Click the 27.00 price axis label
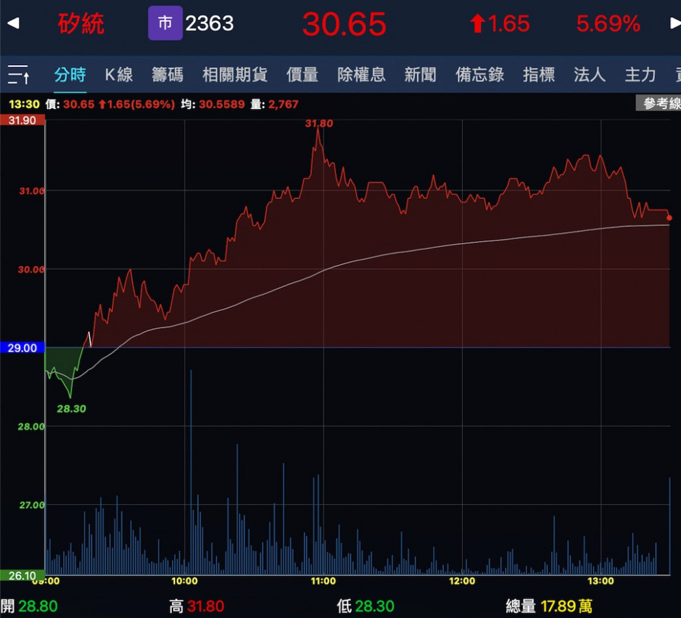The image size is (681, 618). [x=32, y=505]
